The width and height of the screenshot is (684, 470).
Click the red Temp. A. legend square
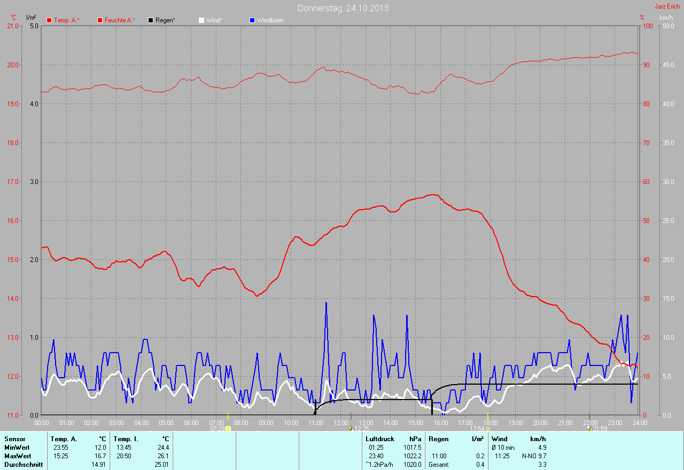pyautogui.click(x=50, y=20)
